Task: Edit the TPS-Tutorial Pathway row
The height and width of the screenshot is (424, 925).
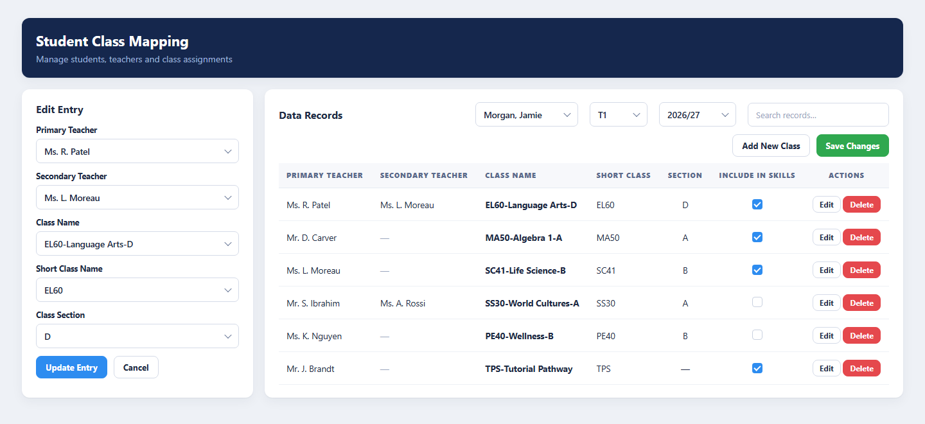Action: tap(827, 369)
